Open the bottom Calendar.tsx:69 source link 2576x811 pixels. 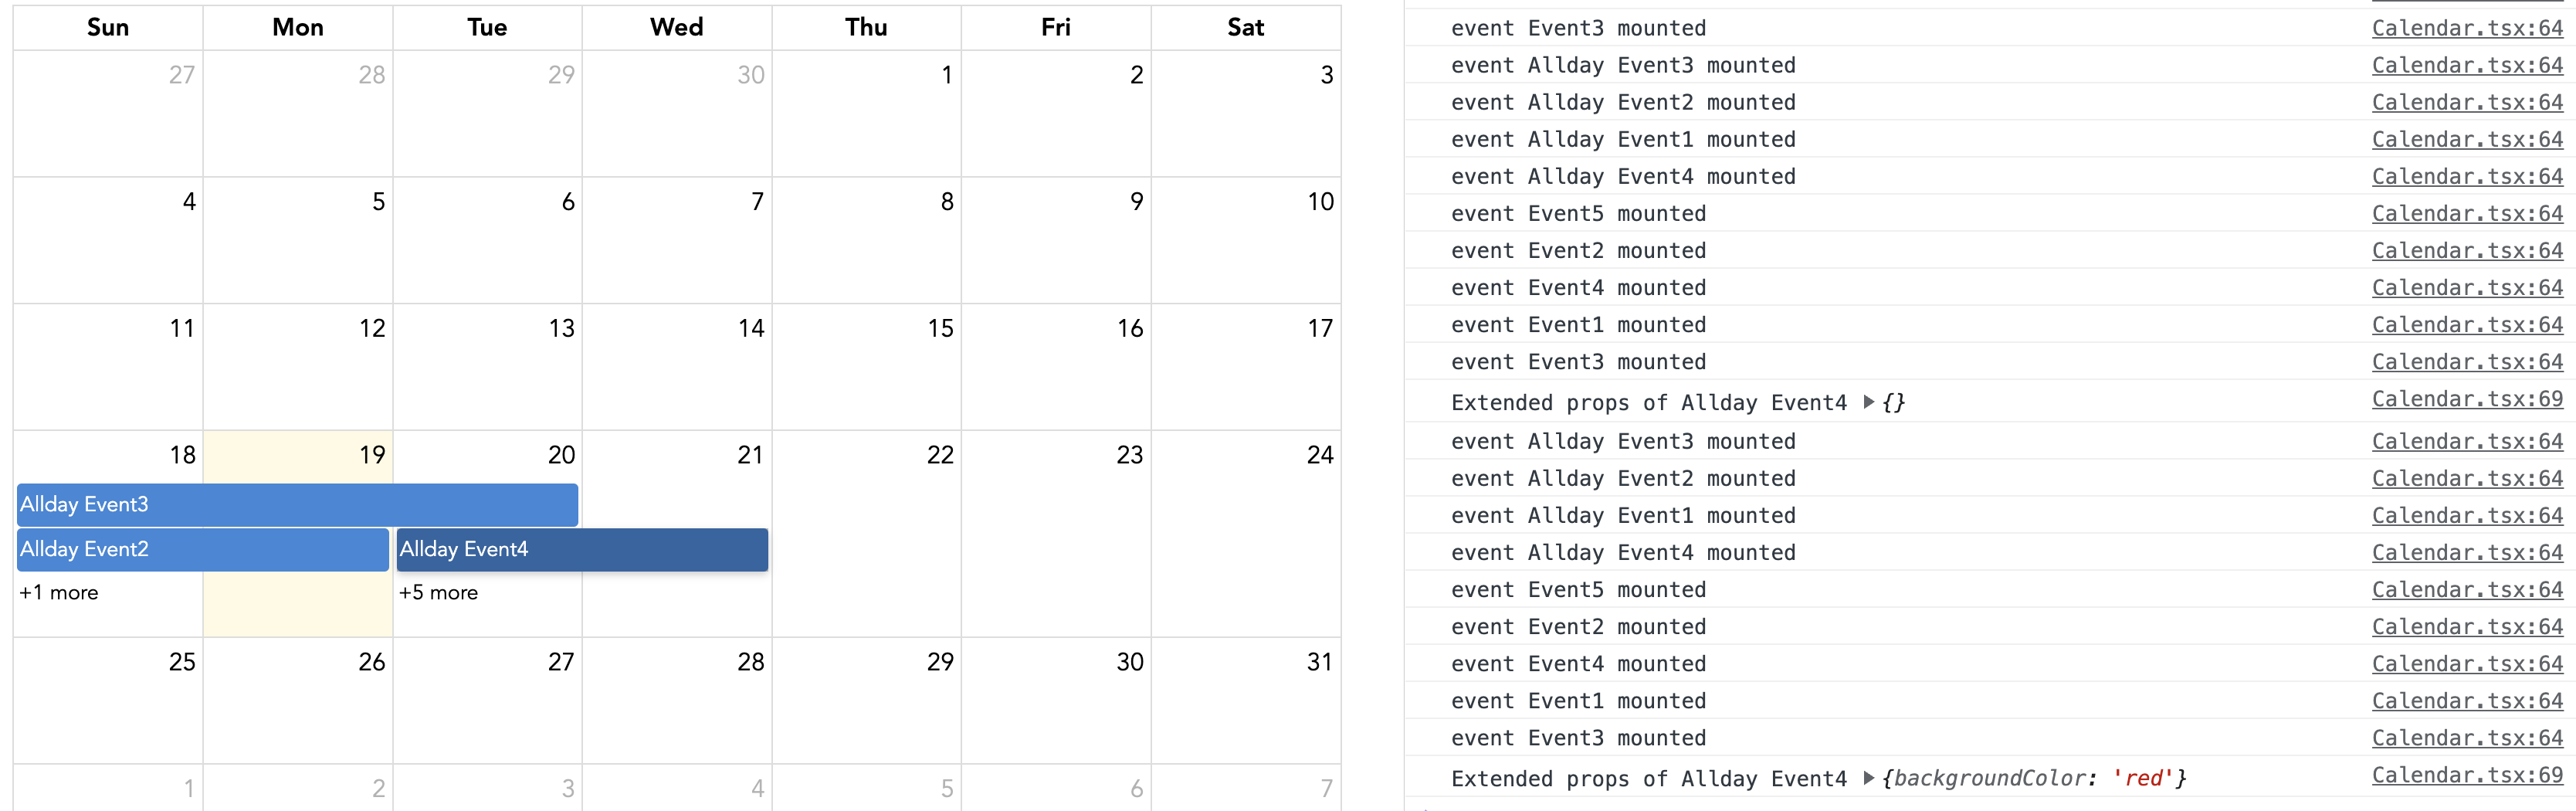(x=2467, y=775)
